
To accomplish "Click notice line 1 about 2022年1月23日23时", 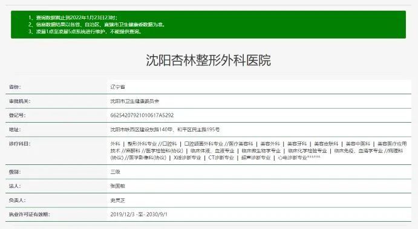I will (x=73, y=18).
